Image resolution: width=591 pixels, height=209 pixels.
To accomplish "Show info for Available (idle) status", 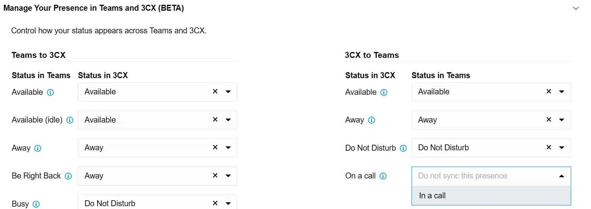I will click(x=70, y=120).
